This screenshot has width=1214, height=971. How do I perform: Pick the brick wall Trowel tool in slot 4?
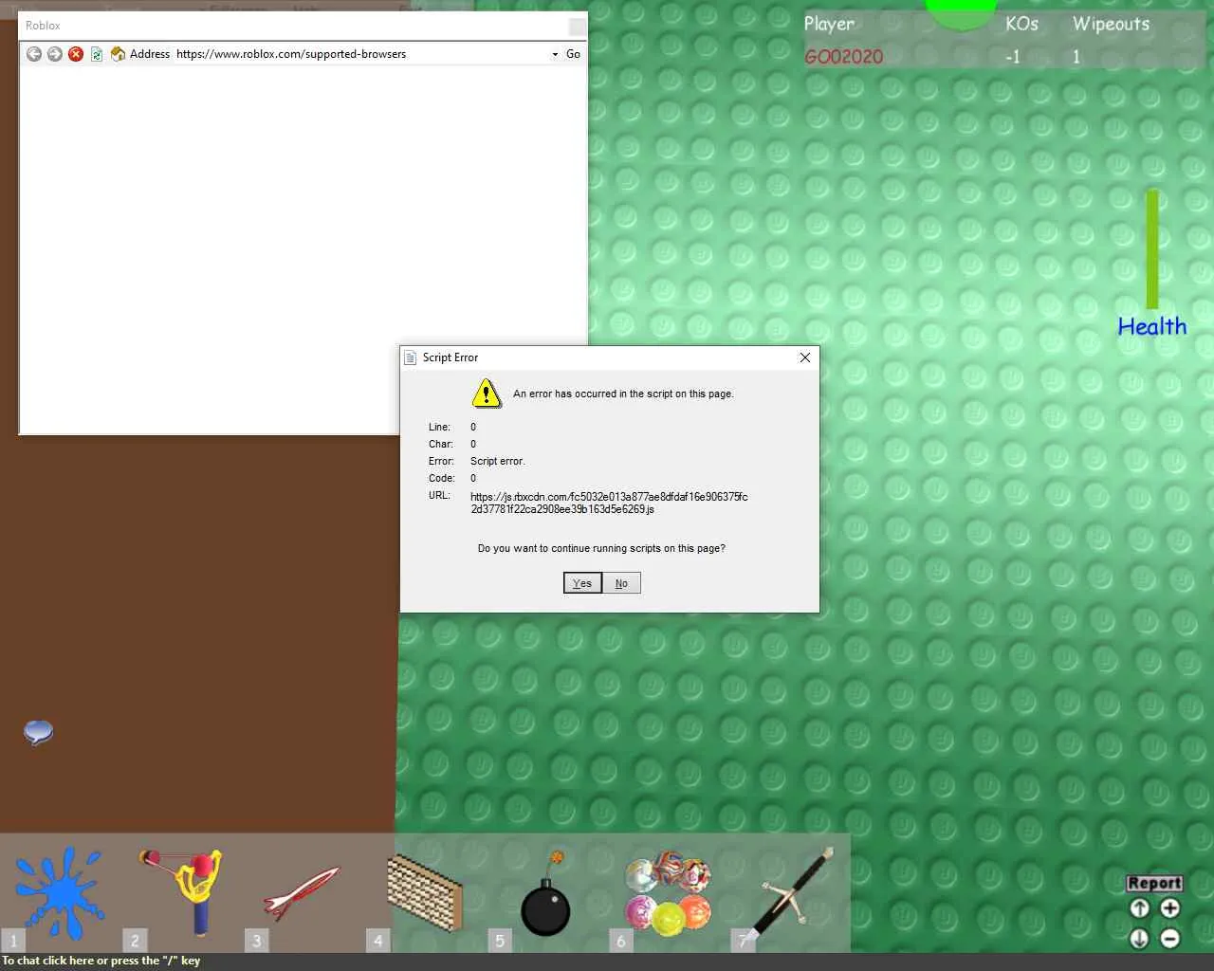pos(425,892)
